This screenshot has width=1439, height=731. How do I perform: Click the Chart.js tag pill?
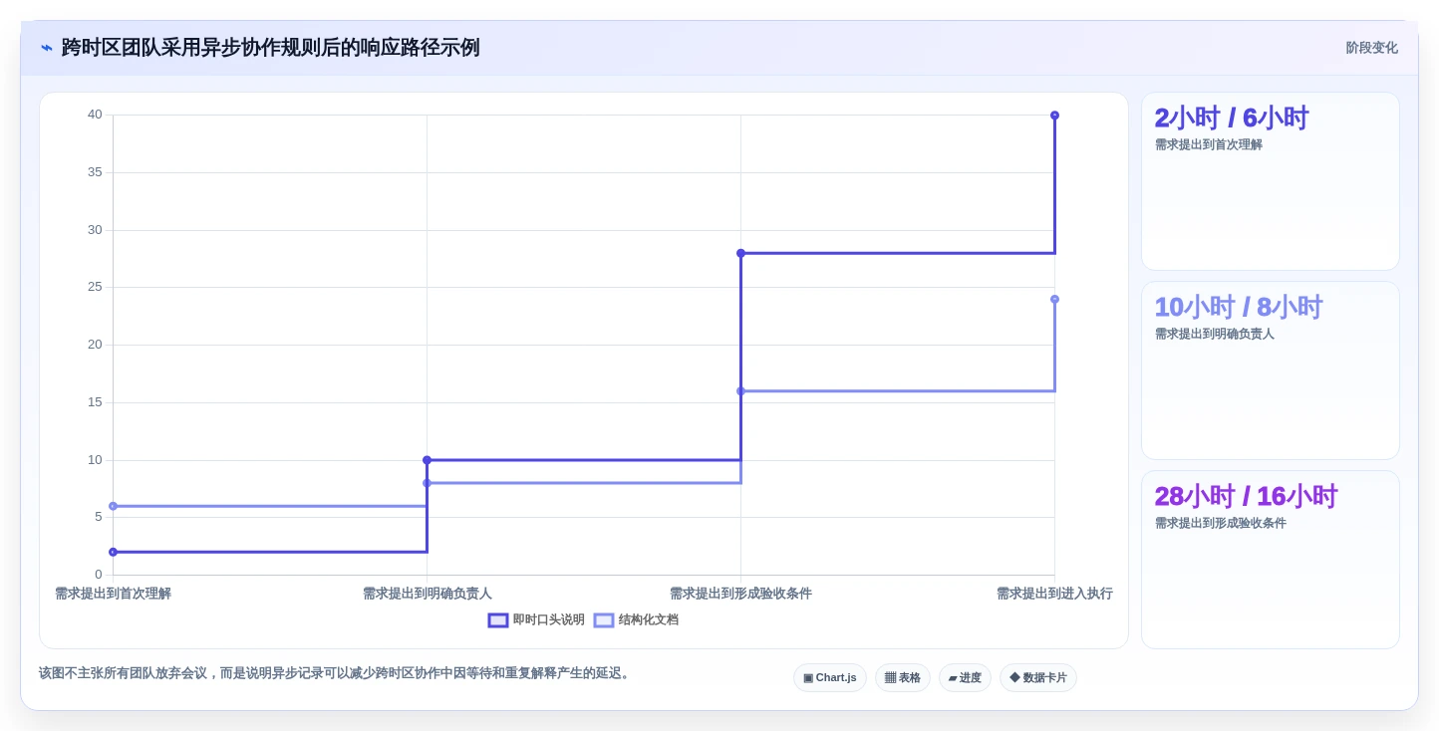(830, 677)
